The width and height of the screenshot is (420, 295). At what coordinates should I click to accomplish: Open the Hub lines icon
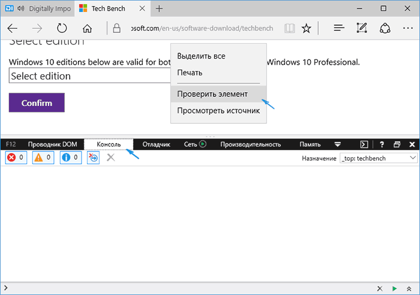click(x=339, y=28)
